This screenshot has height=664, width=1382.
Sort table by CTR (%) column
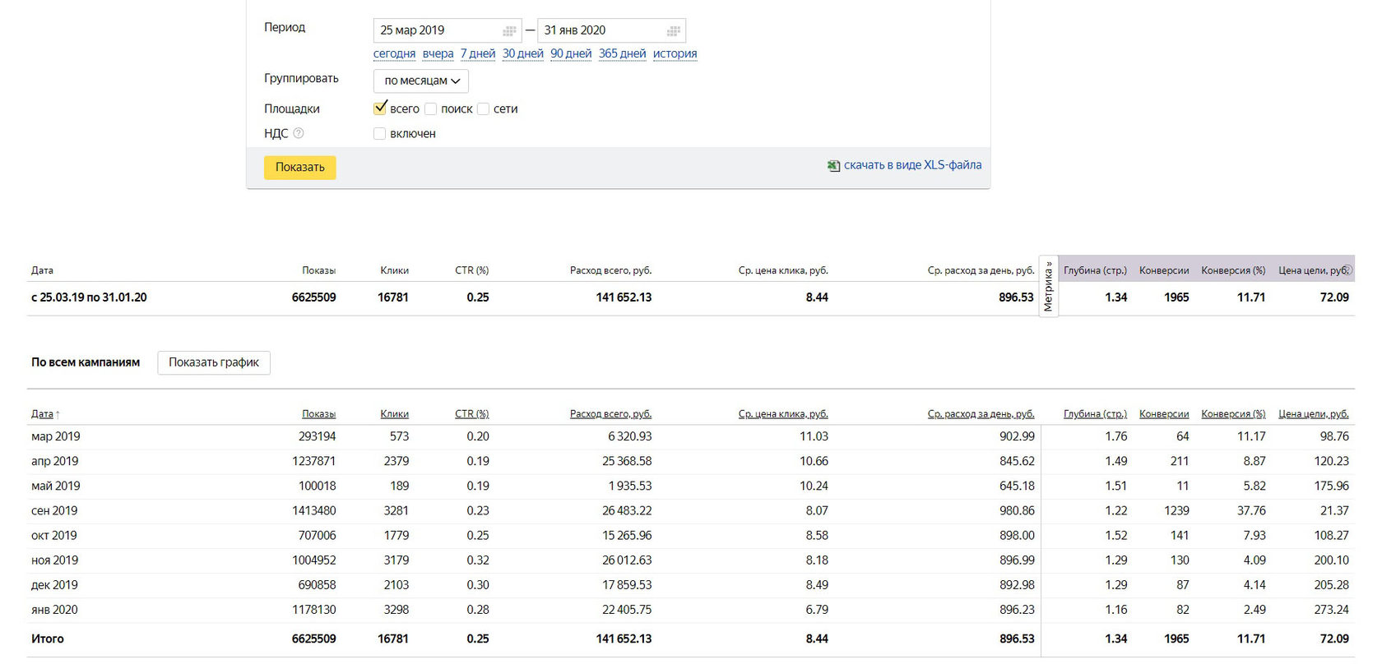click(x=471, y=414)
